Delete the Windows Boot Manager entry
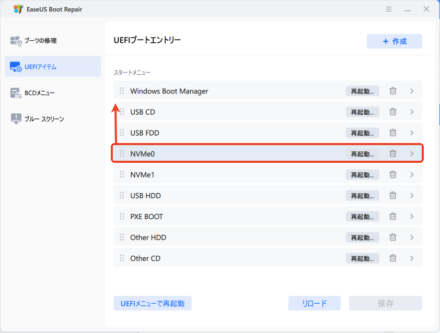 [x=393, y=91]
